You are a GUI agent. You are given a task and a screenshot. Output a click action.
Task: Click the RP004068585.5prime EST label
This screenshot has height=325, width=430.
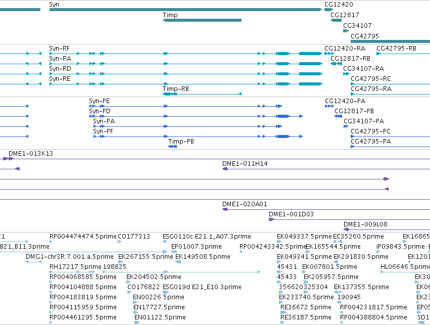click(83, 277)
